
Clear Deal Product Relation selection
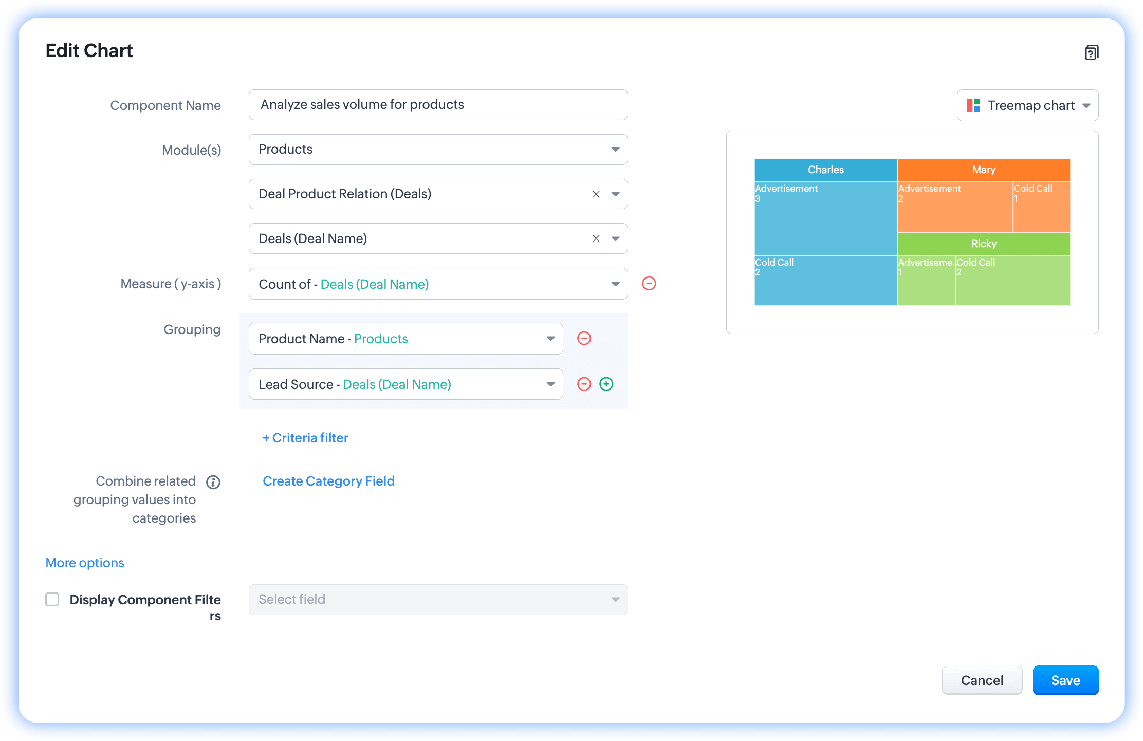(596, 194)
